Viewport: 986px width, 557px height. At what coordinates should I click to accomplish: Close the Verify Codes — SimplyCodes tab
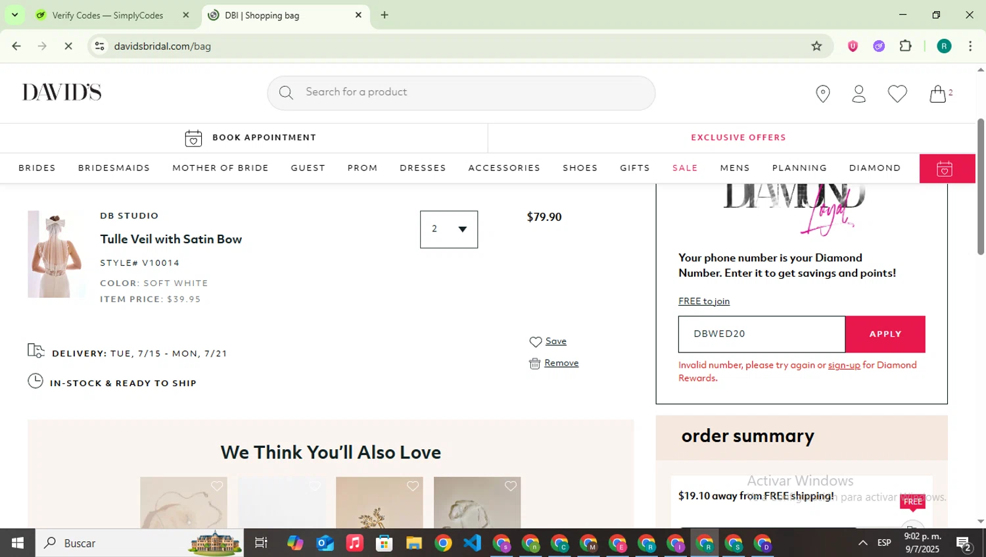tap(186, 15)
